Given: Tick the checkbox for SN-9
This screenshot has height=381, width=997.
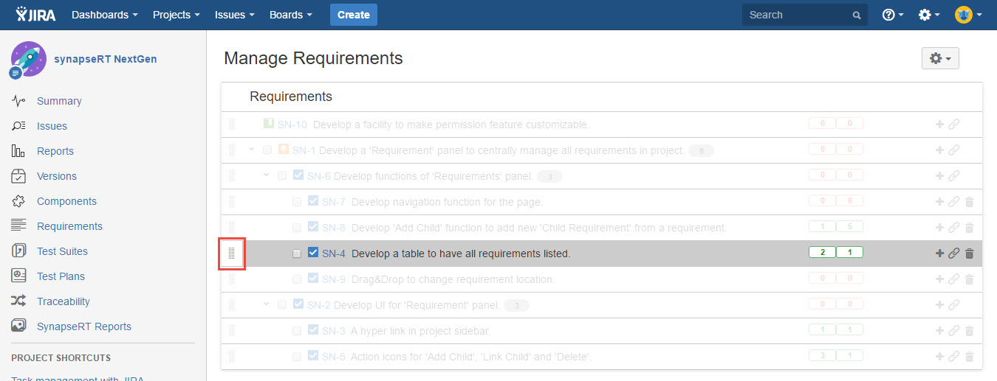Looking at the screenshot, I should 297,279.
